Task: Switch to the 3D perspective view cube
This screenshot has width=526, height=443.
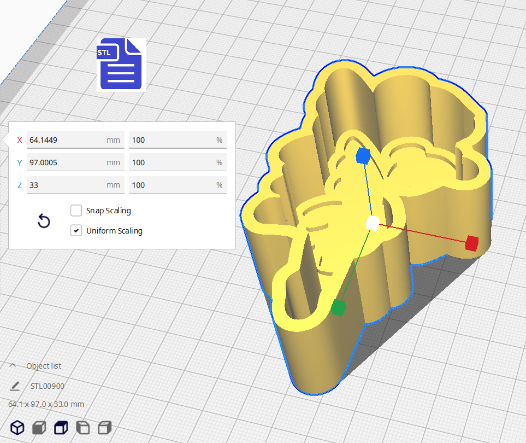Action: click(17, 428)
